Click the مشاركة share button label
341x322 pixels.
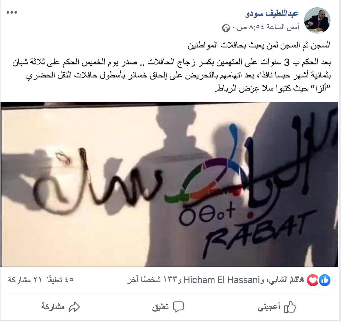pos(53,306)
